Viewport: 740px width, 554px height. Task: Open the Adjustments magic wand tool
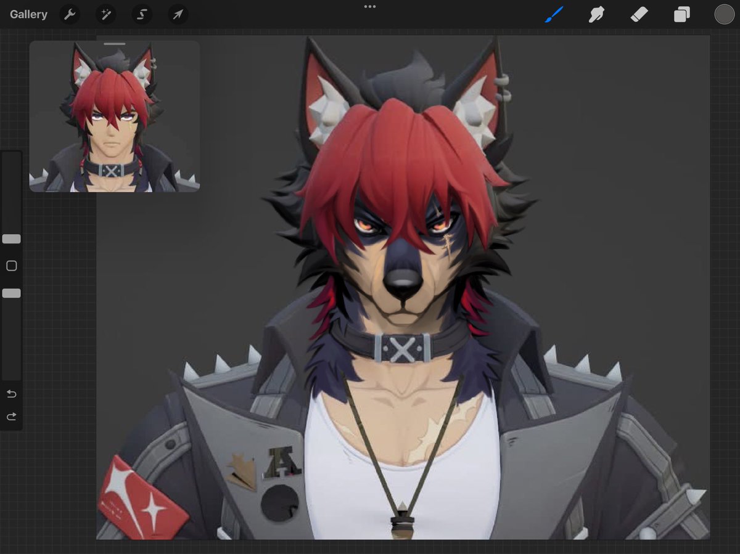point(105,14)
